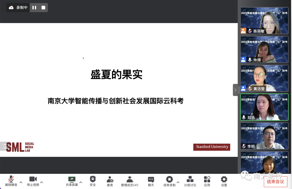This screenshot has height=189, width=292.
Task: Open 管理成员(41) participant management
Action: tap(130, 181)
